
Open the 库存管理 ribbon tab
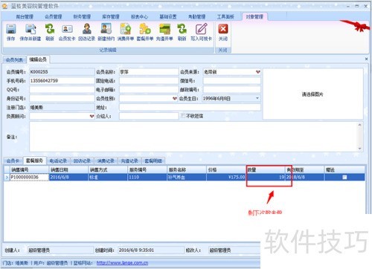111,16
